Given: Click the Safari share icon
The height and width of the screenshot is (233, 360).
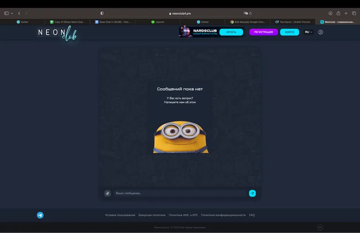Looking at the screenshot, I should [x=338, y=13].
